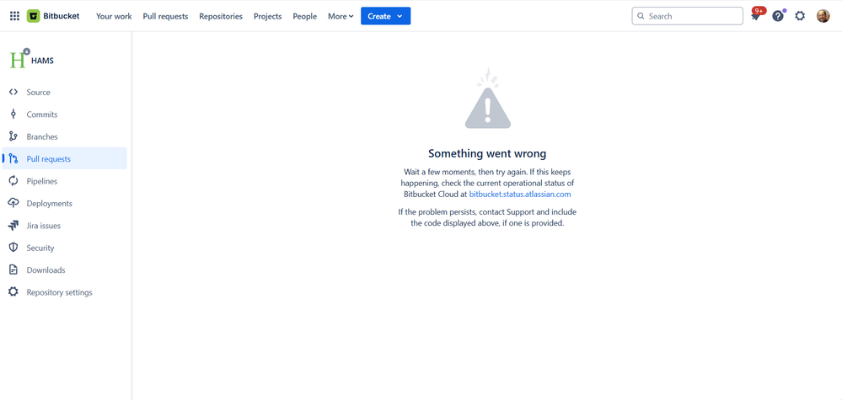Open the user profile avatar

823,16
